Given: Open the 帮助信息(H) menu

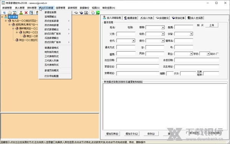Looking at the screenshot, I should (109, 8).
